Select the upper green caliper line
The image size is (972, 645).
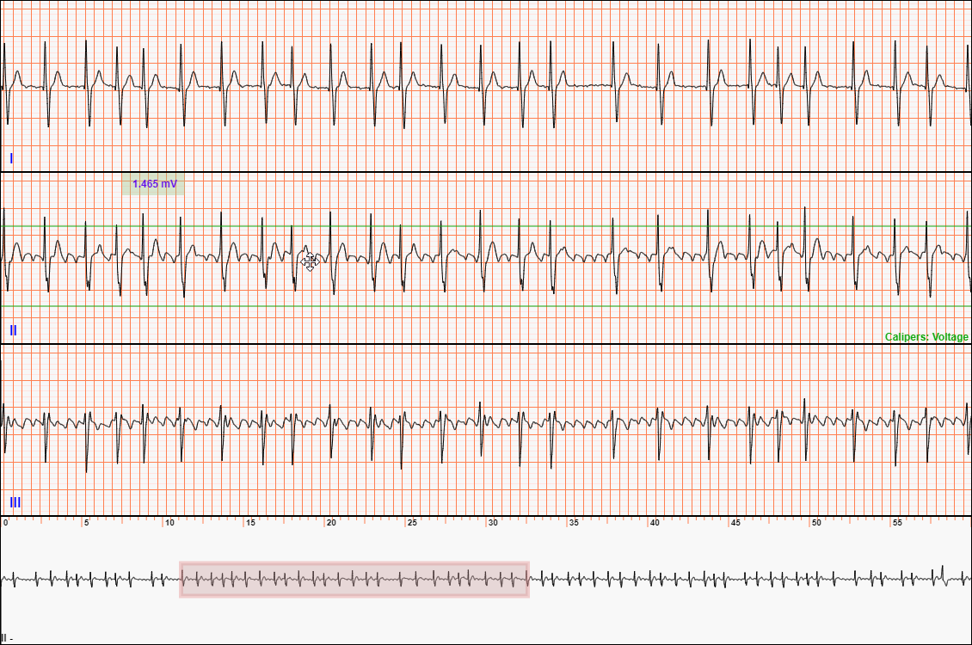coord(516,226)
